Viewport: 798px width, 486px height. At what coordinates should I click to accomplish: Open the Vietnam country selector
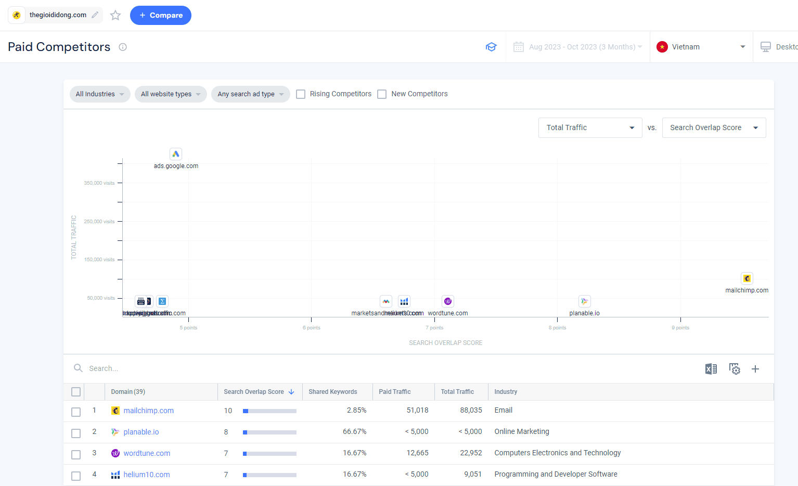(x=701, y=47)
